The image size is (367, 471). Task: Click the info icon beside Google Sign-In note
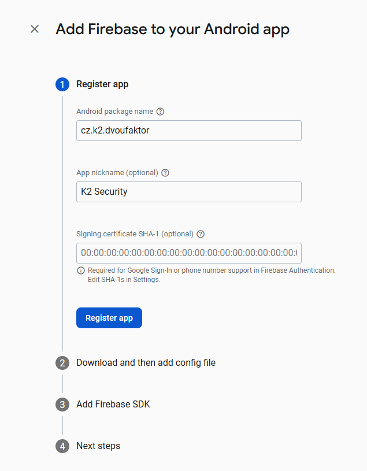(81, 270)
